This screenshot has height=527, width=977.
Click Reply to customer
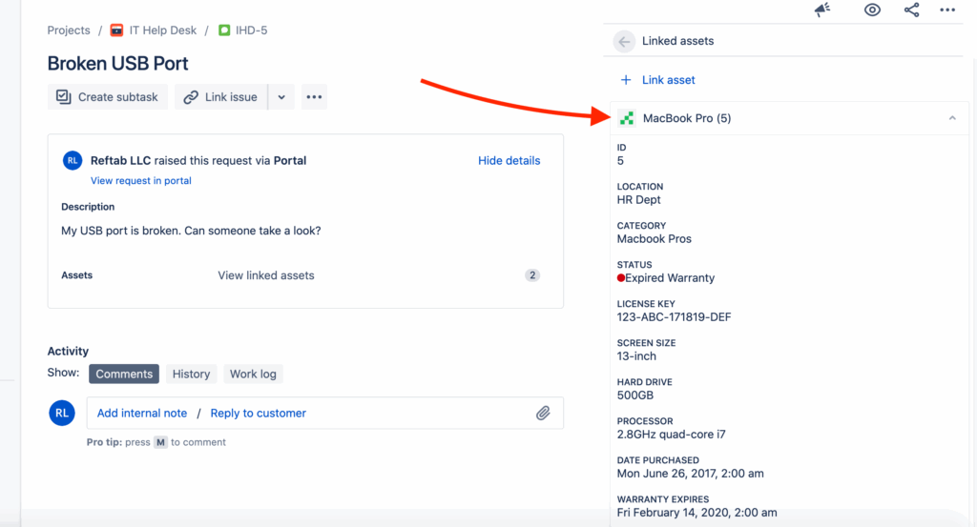pos(258,414)
